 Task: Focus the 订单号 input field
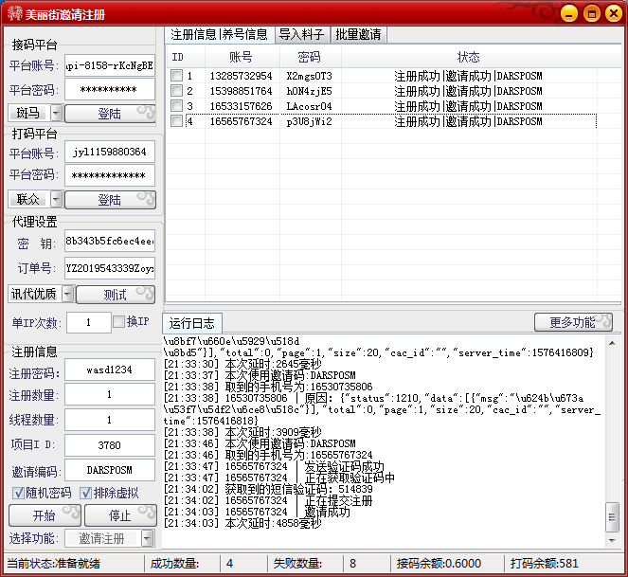pyautogui.click(x=110, y=268)
